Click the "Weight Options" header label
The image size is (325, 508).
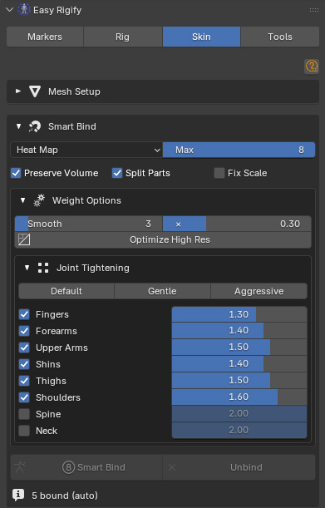click(x=86, y=200)
